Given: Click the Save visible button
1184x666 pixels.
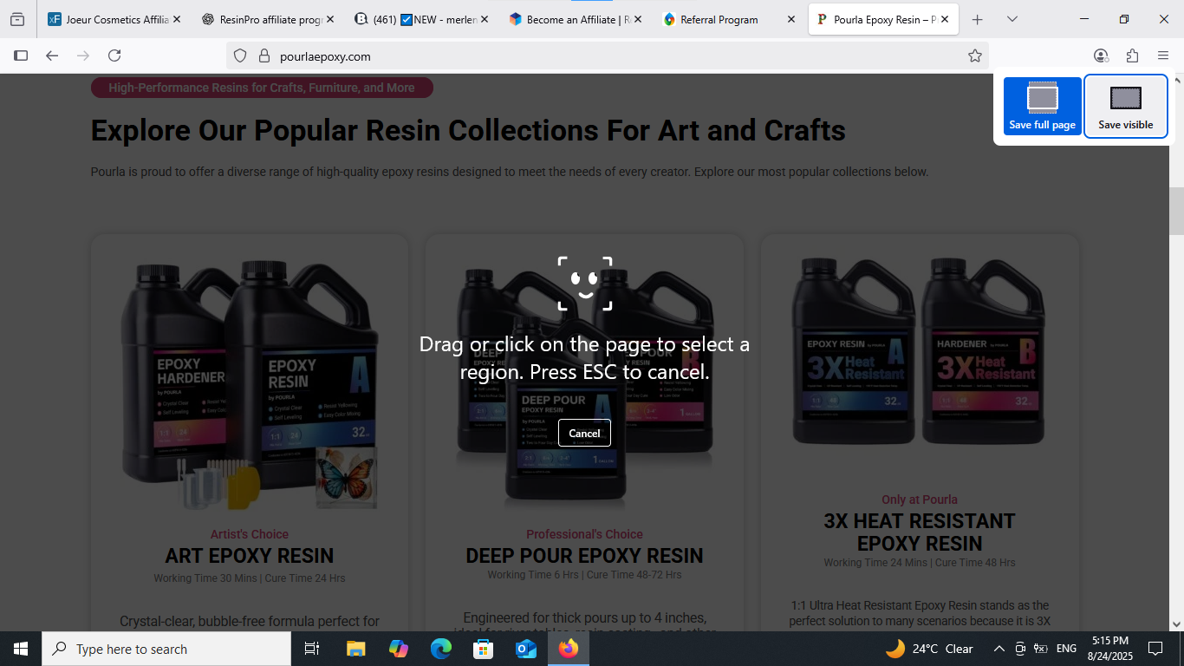Looking at the screenshot, I should (1126, 106).
